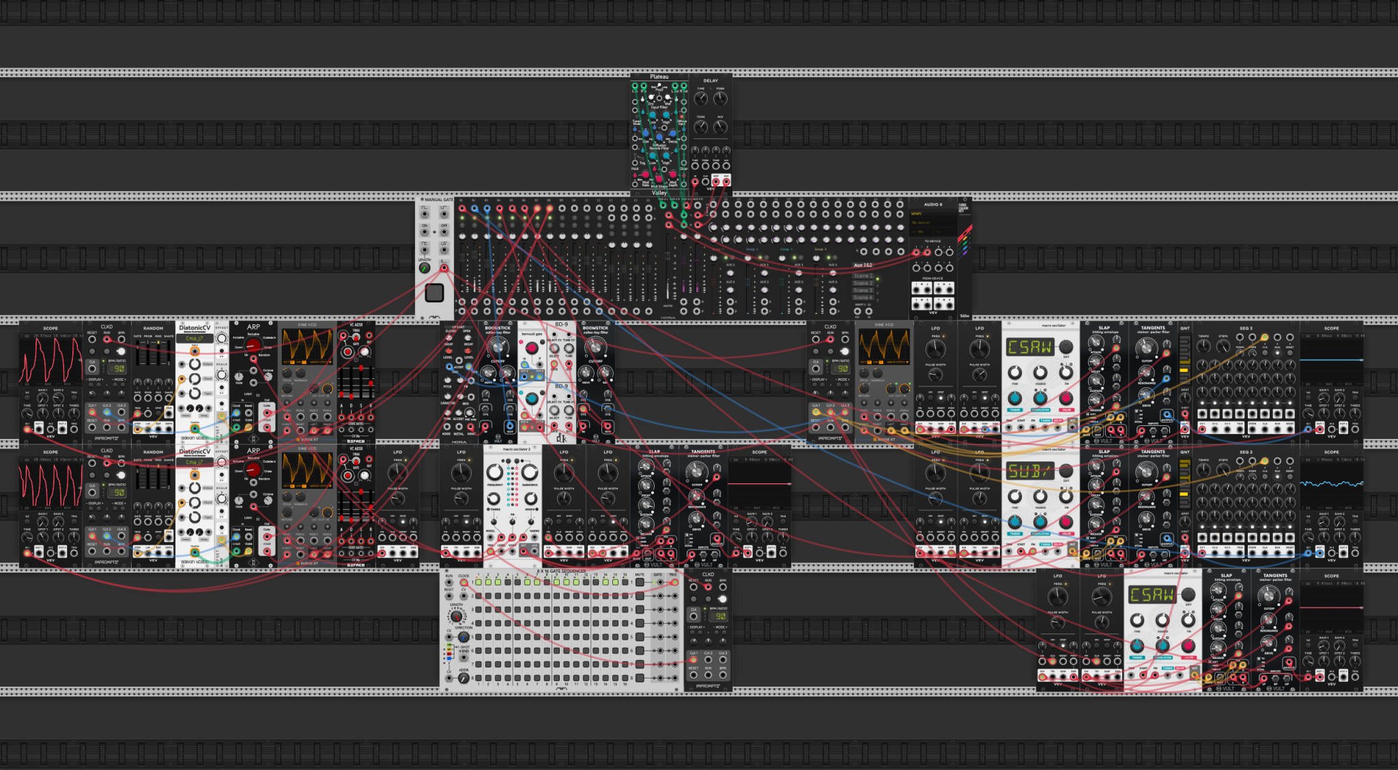Click the lit BPM button on CLKD beside Gate Sequencer
The height and width of the screenshot is (770, 1398).
[723, 599]
